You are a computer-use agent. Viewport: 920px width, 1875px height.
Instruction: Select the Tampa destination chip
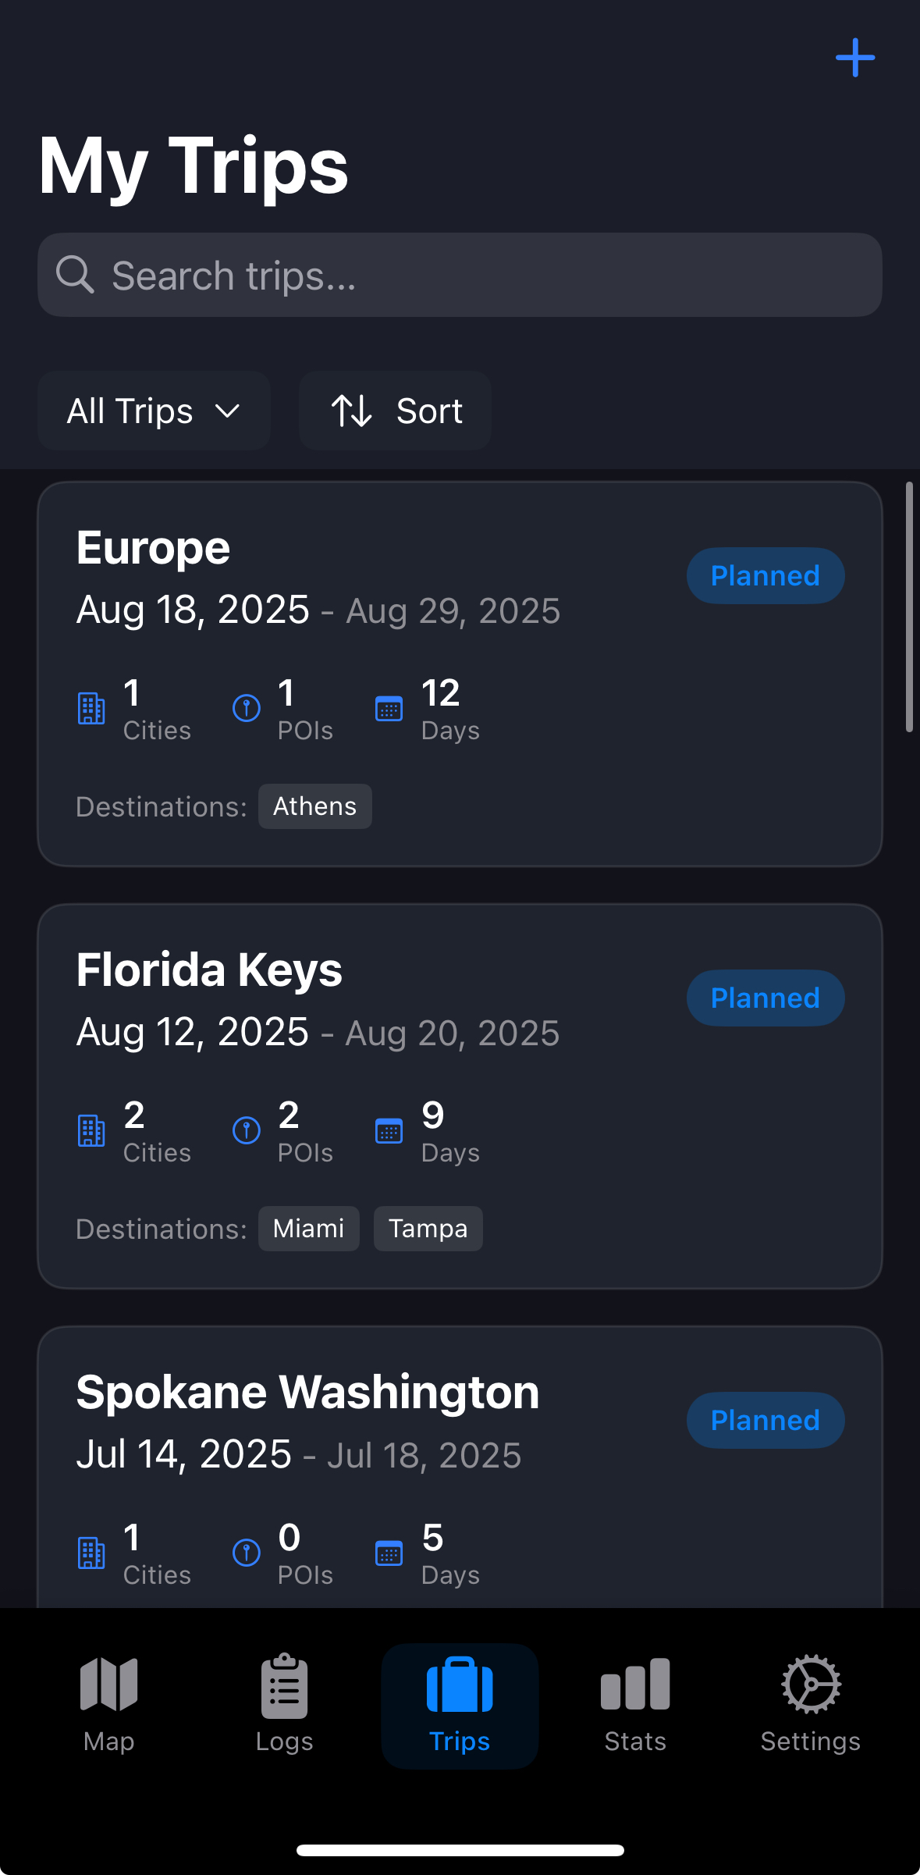(428, 1229)
